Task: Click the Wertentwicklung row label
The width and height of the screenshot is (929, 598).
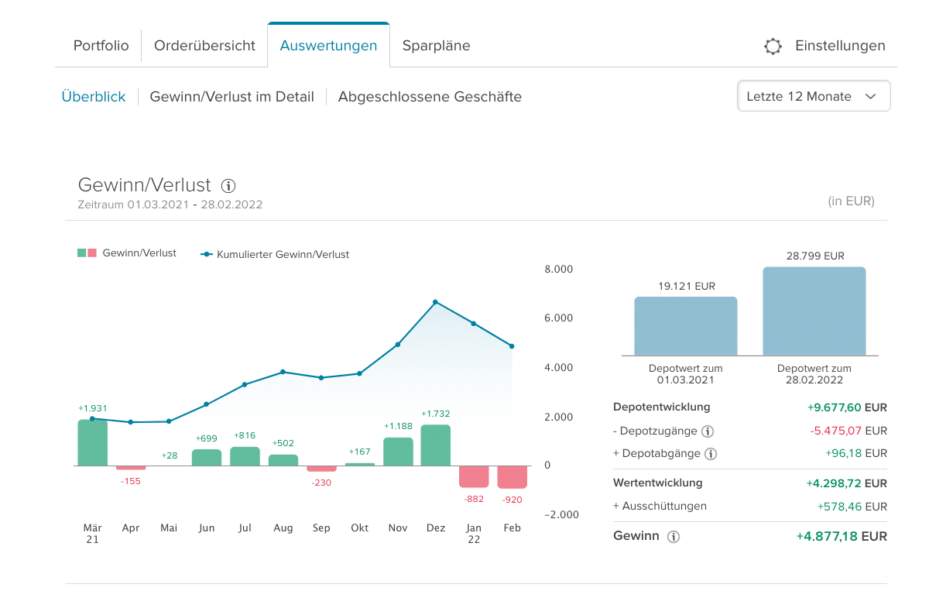Action: coord(658,483)
